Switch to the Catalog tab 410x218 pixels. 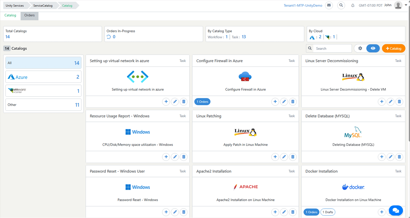[10, 15]
